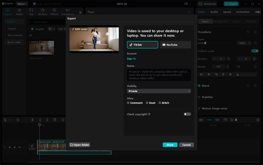Viewport: 263px width, 165px height.
Task: Click Edit cover on the thumbnail
Action: [80, 29]
